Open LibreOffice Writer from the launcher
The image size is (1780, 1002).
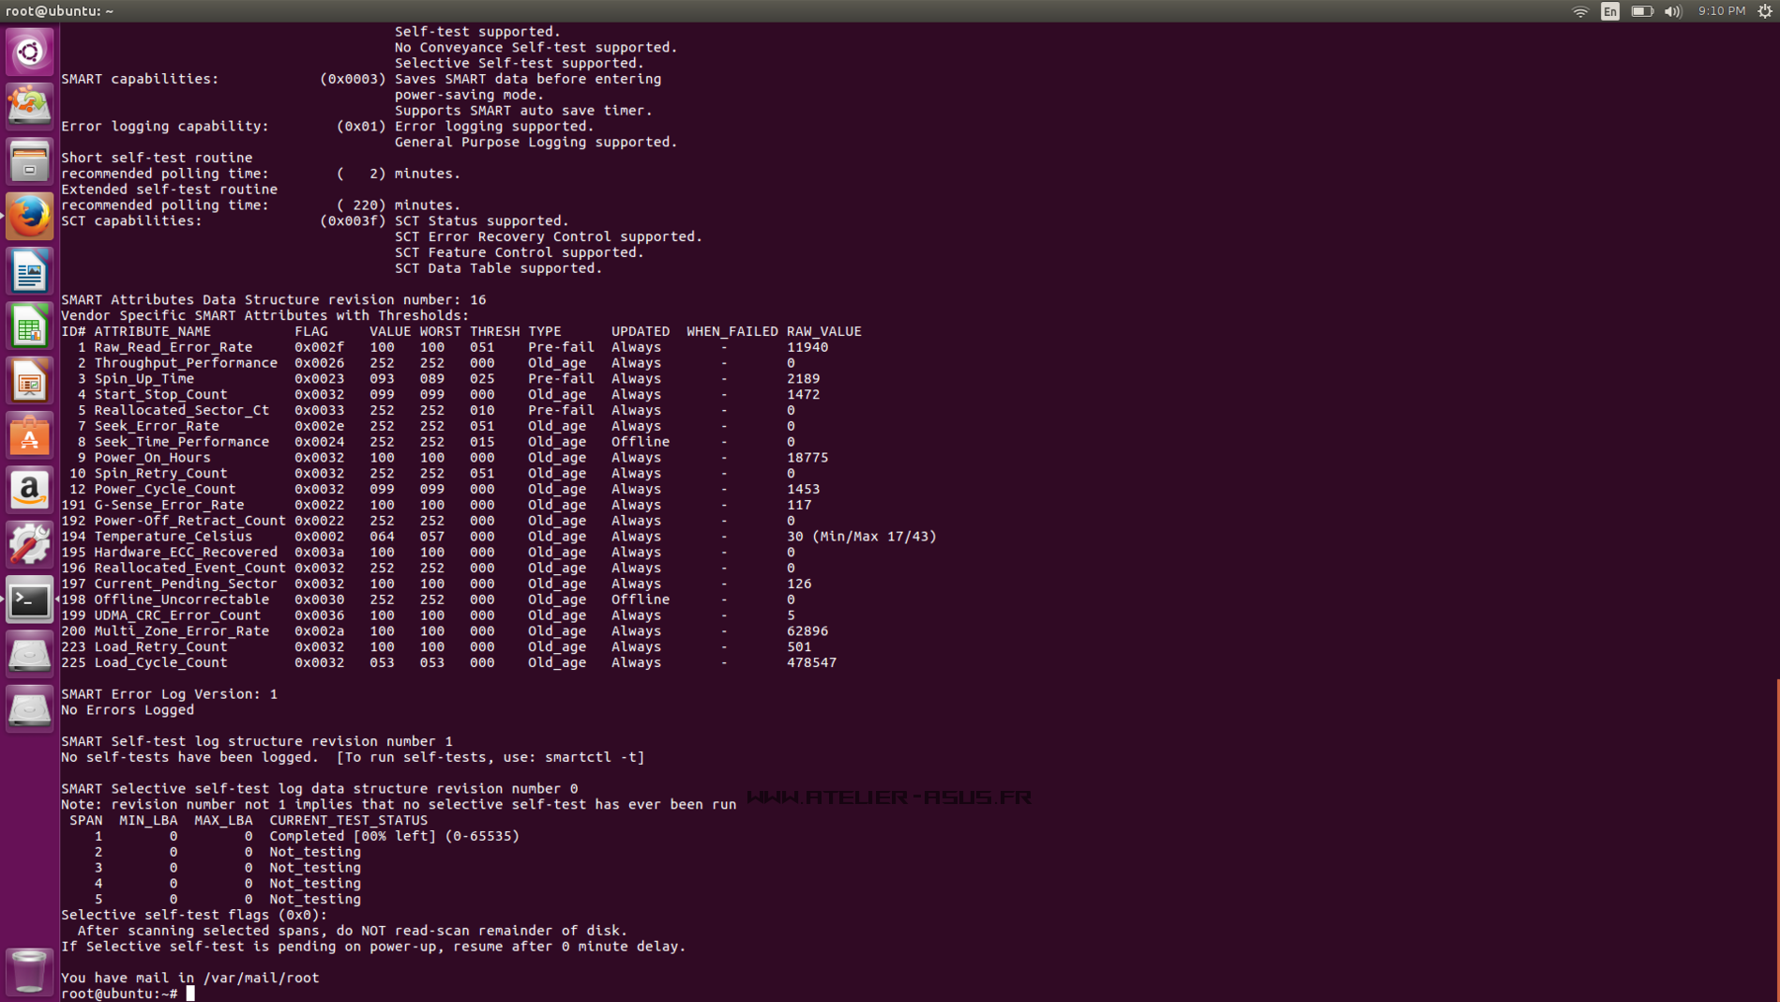[29, 271]
